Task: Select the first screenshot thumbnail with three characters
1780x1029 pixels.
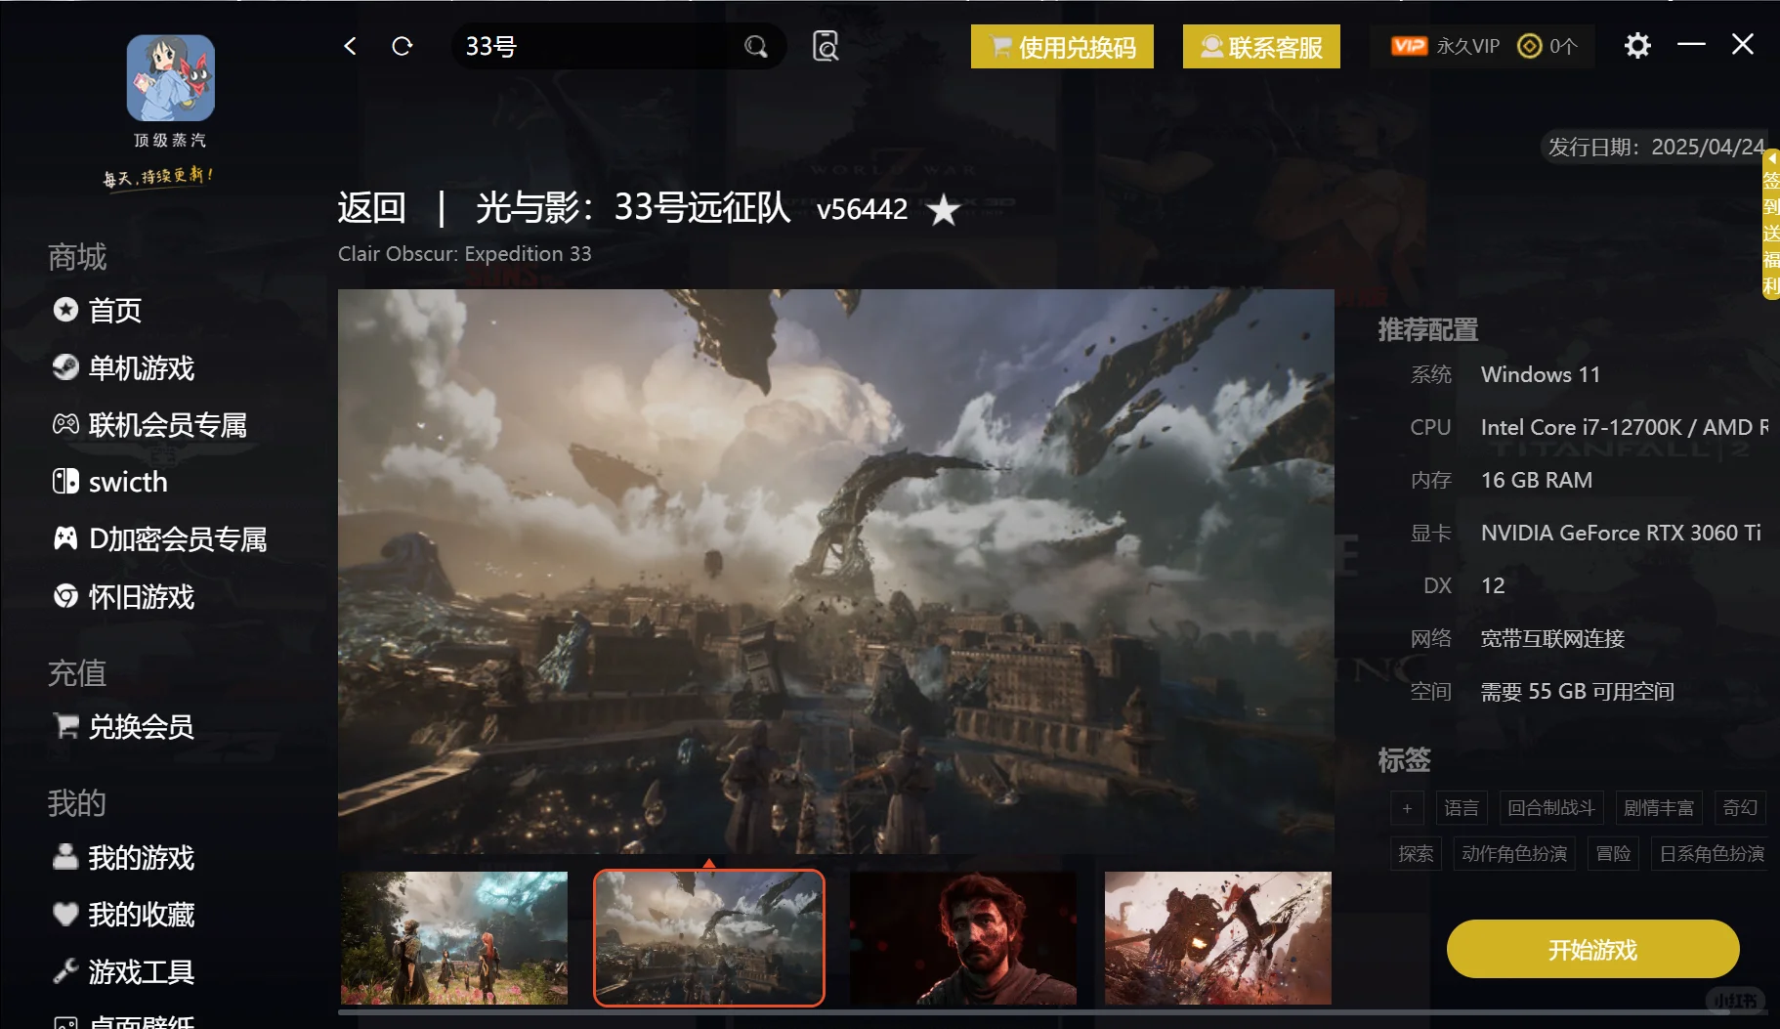Action: click(x=454, y=938)
